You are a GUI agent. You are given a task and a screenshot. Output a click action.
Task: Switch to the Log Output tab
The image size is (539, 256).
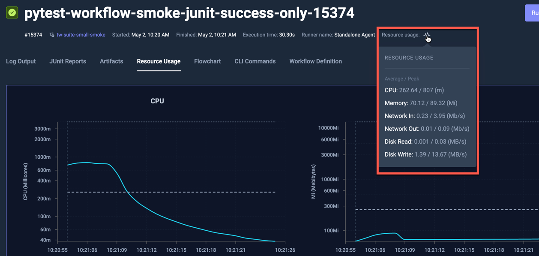tap(21, 61)
